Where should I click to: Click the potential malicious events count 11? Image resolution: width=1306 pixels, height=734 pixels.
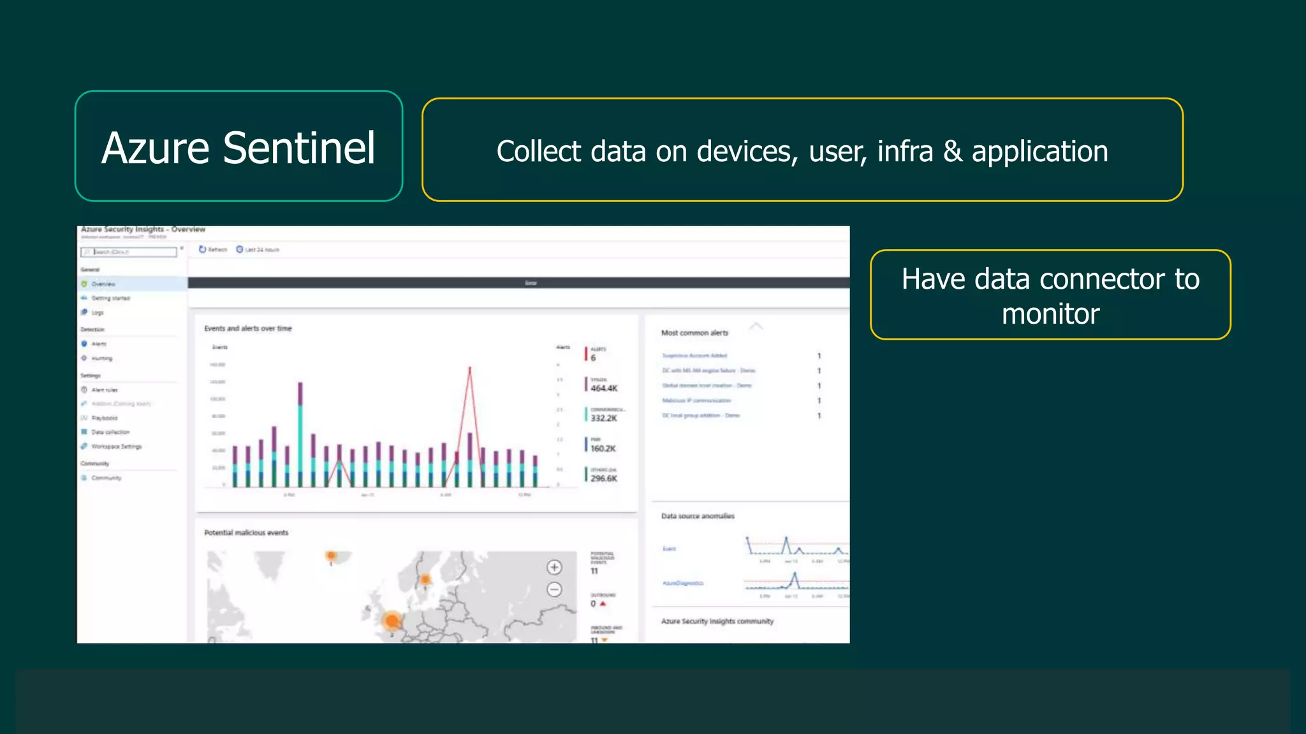(x=594, y=572)
